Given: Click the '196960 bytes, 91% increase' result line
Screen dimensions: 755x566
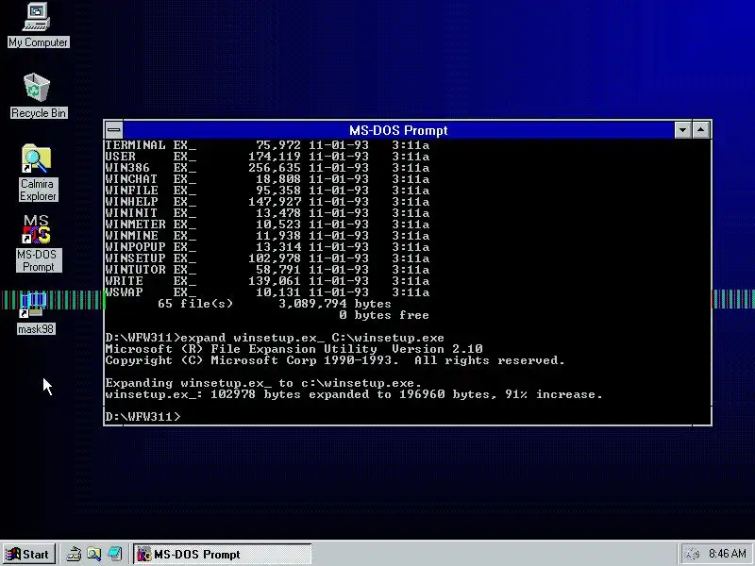Looking at the screenshot, I should pyautogui.click(x=354, y=394).
